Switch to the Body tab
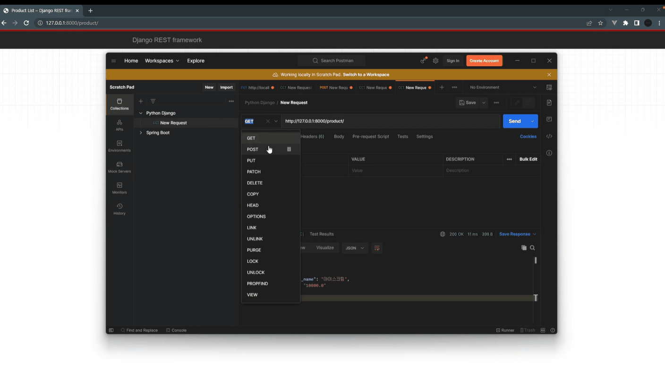Image resolution: width=665 pixels, height=379 pixels. (x=339, y=137)
